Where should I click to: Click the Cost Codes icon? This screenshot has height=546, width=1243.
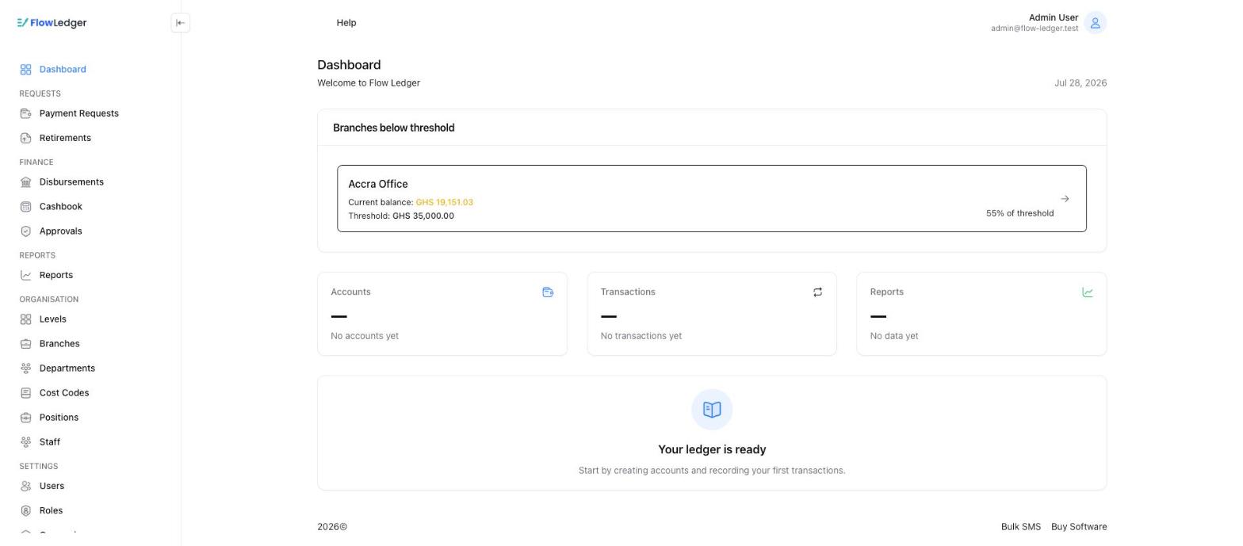pyautogui.click(x=25, y=393)
